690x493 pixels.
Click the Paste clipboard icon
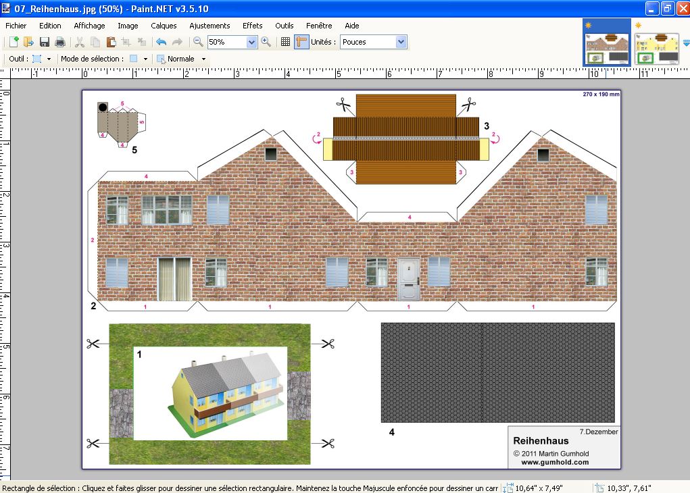point(110,42)
